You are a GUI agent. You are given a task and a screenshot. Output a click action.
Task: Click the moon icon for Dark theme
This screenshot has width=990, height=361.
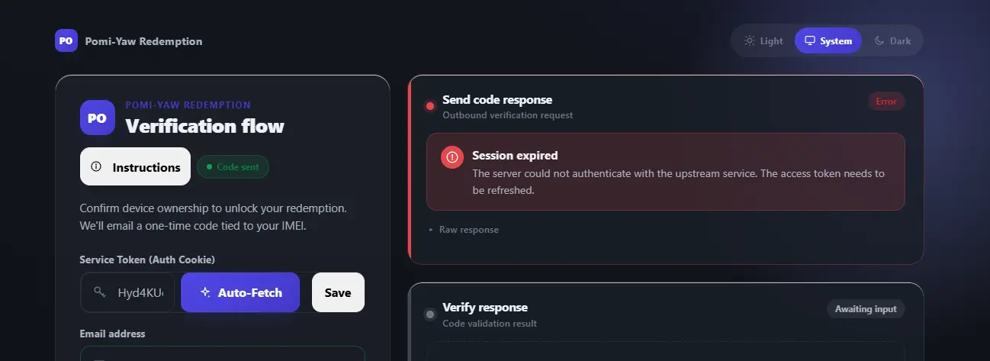click(x=879, y=40)
